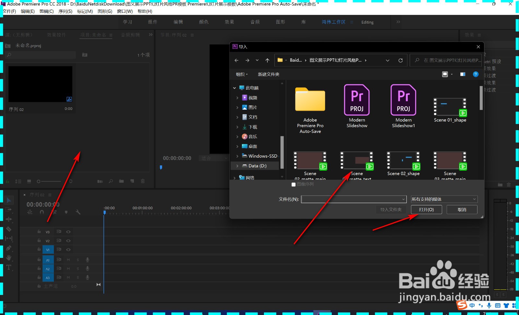This screenshot has height=315, width=519.
Task: Click the New Item icon in project panel
Action: click(x=132, y=181)
